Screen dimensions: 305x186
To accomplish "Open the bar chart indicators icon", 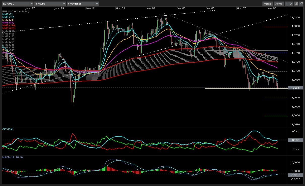I will (x=287, y=4).
